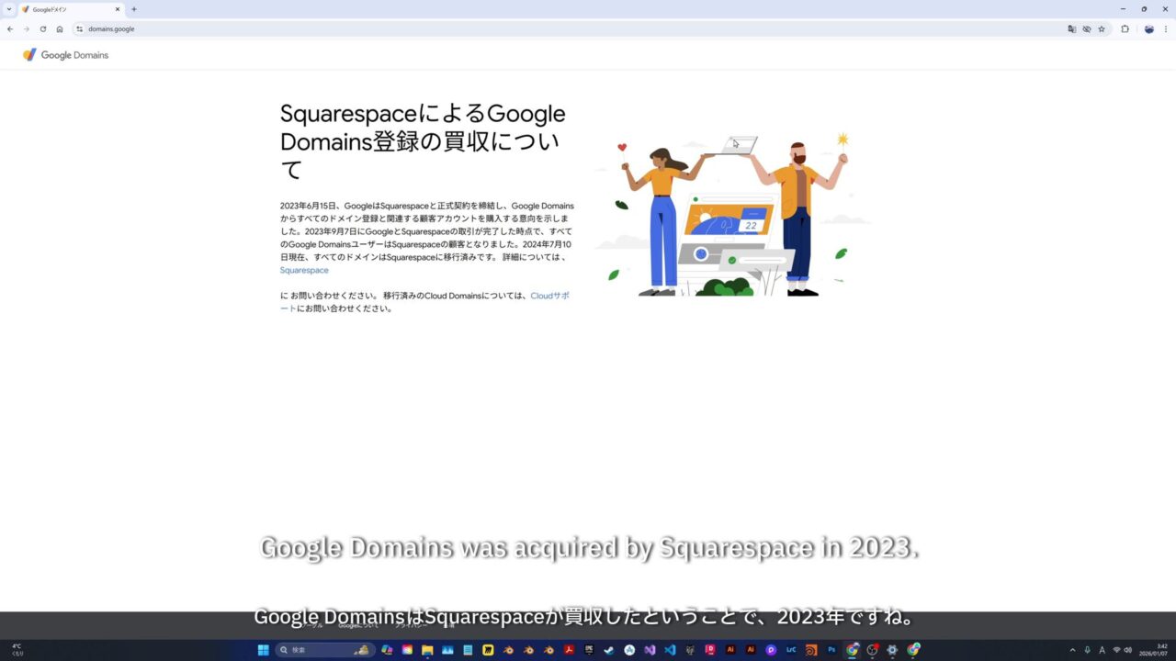
Task: Open the Chrome three-dot menu
Action: (1166, 29)
